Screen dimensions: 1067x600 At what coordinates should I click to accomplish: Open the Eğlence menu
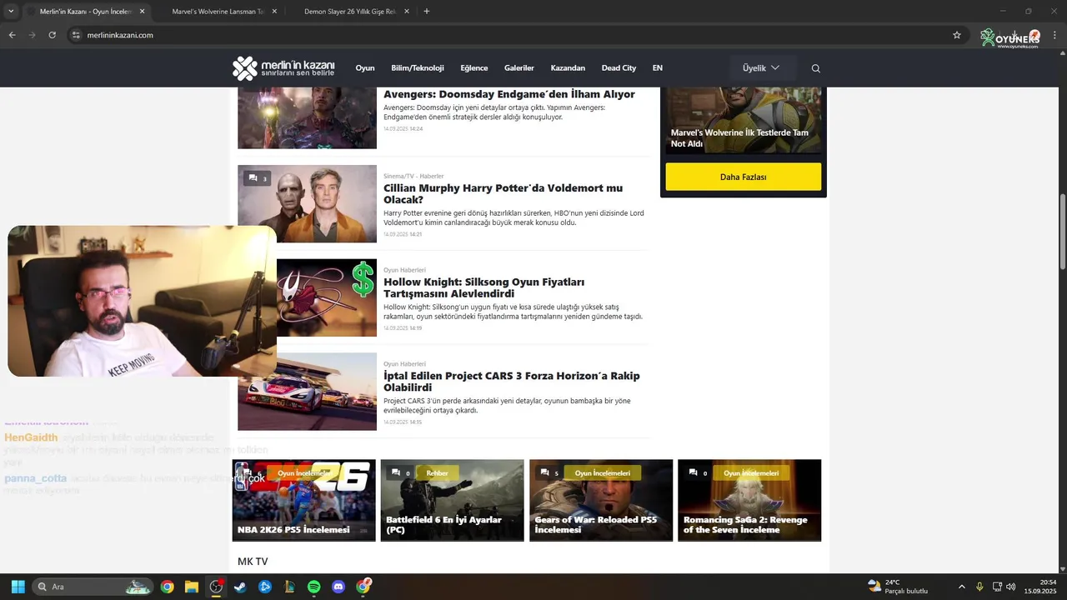(x=474, y=68)
